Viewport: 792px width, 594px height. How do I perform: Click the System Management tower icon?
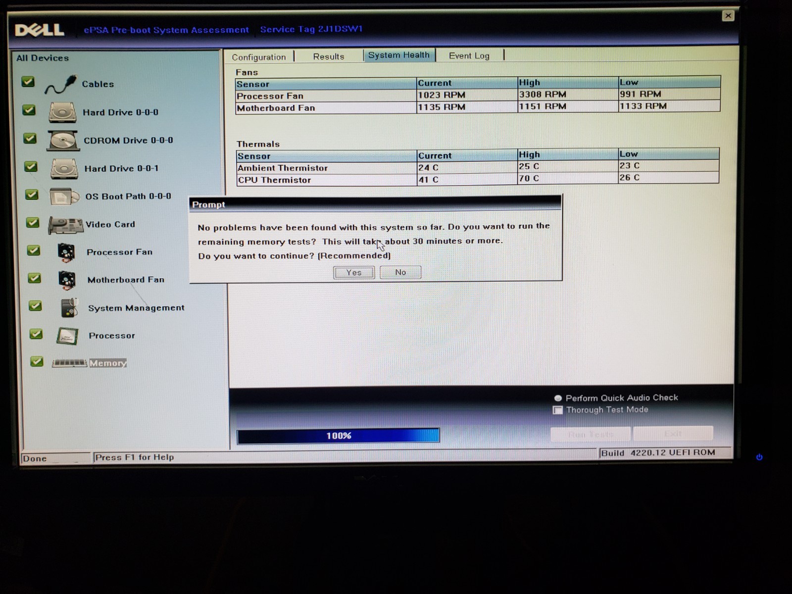(69, 308)
